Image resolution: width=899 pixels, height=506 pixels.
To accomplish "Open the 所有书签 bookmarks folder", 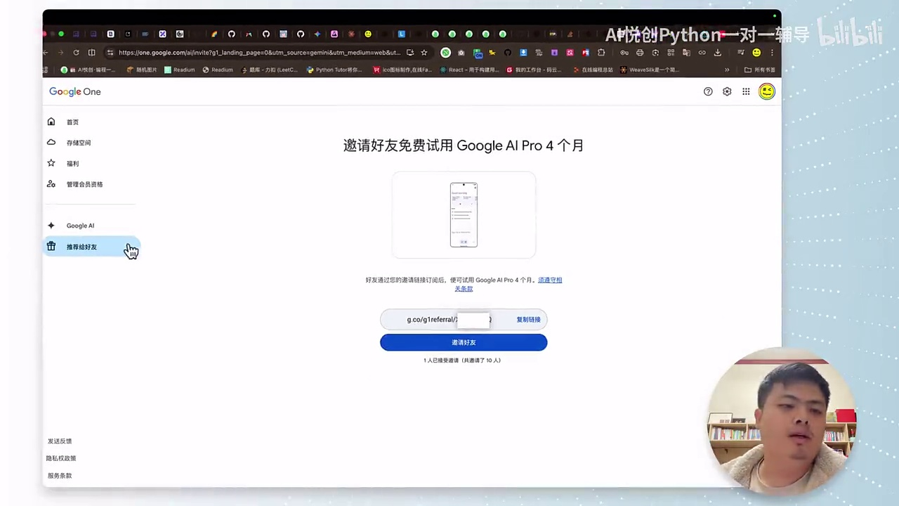I will pos(760,70).
